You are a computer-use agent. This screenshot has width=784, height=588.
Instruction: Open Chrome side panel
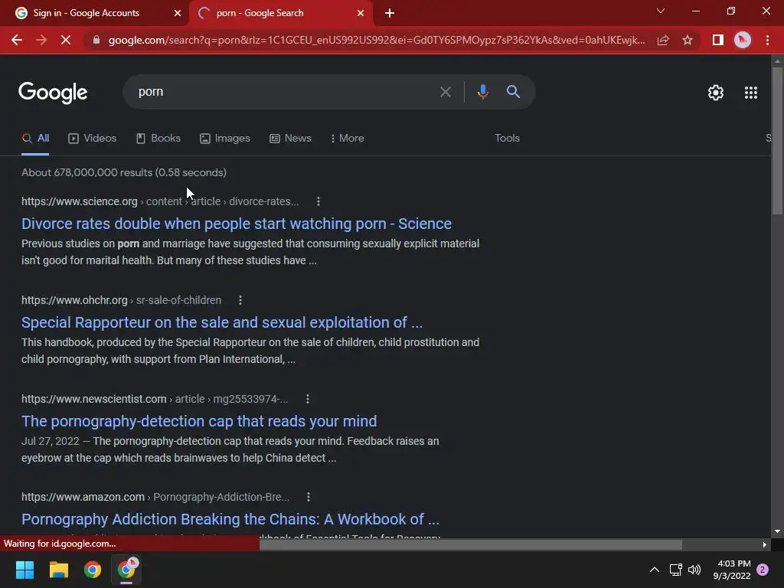718,40
